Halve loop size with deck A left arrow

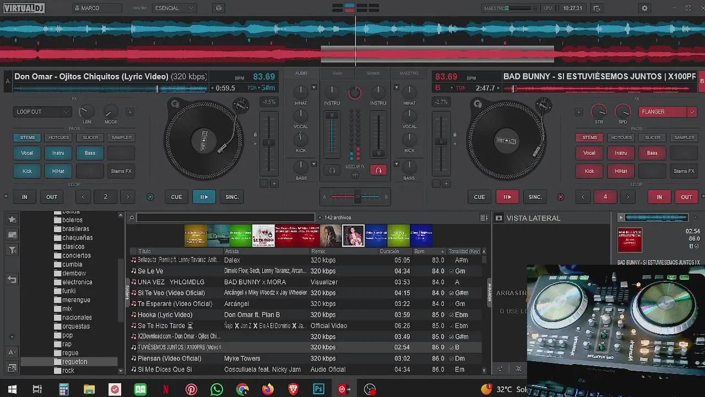click(83, 197)
